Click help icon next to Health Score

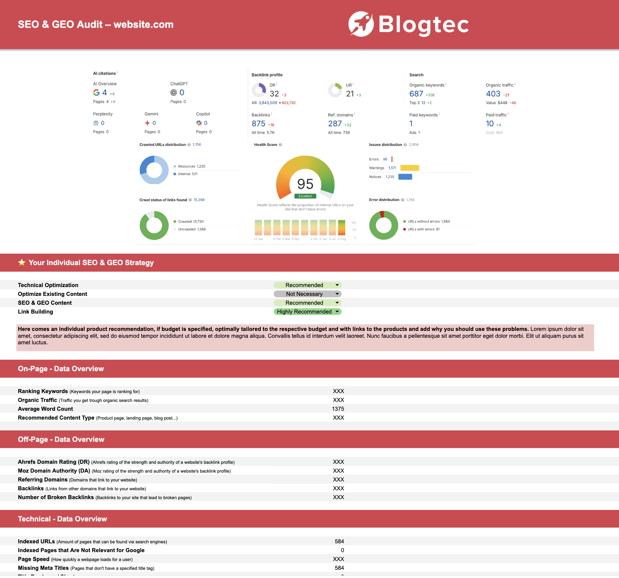(280, 145)
